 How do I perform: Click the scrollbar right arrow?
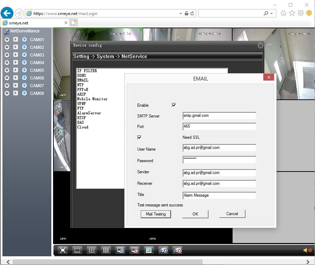tap(308, 262)
